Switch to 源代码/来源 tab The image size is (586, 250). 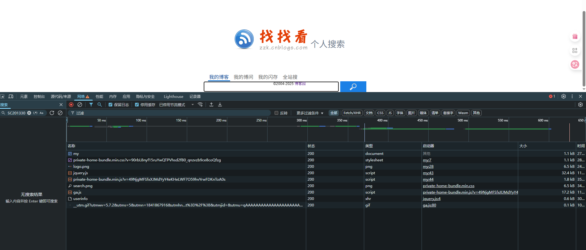coord(61,96)
